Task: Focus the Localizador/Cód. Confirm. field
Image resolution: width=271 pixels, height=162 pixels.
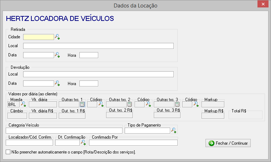Action: (x=30, y=143)
